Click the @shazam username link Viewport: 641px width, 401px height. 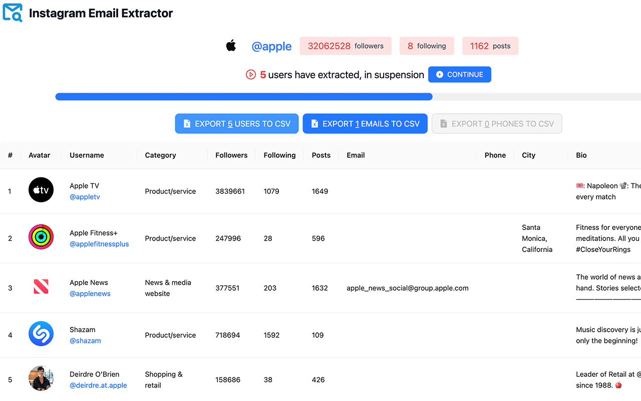tap(85, 340)
